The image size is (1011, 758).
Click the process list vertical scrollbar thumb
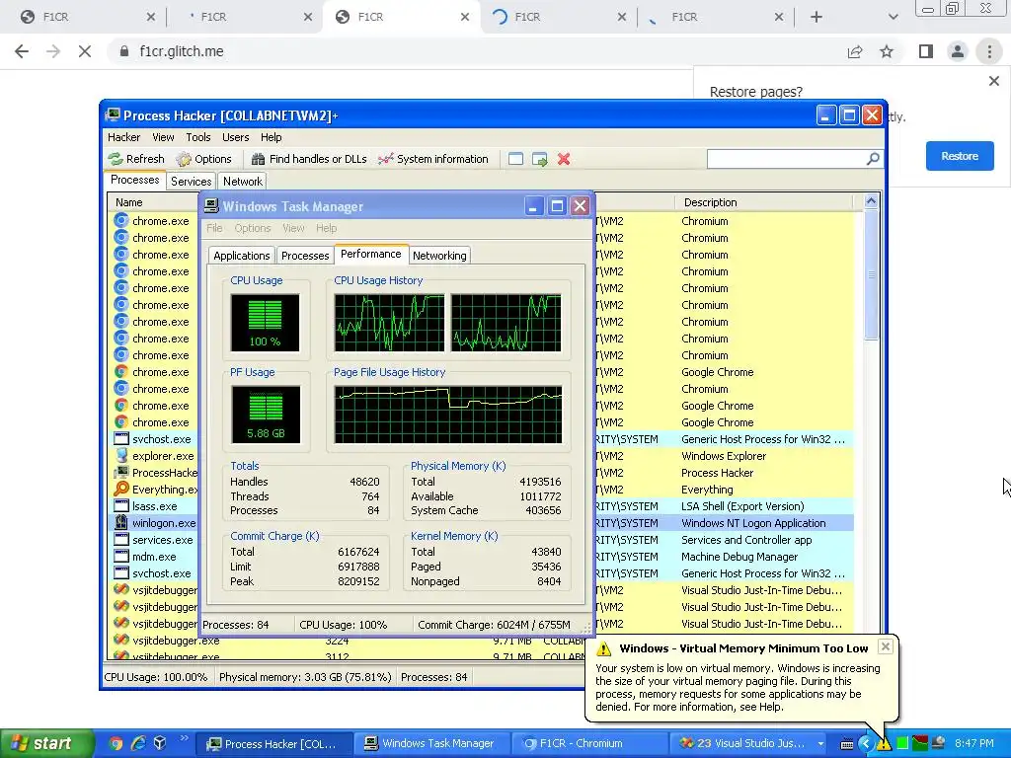click(871, 274)
